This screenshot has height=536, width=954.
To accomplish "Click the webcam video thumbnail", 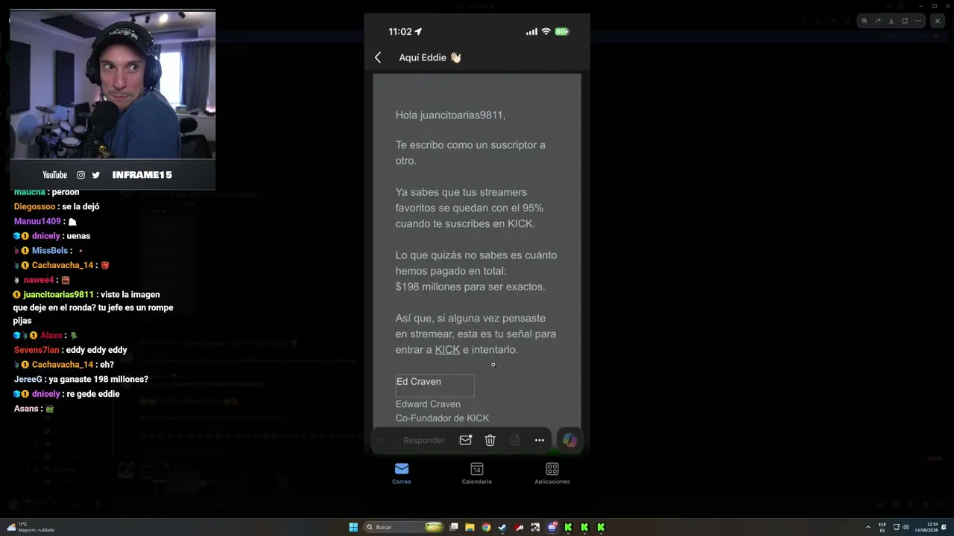I will pyautogui.click(x=113, y=84).
